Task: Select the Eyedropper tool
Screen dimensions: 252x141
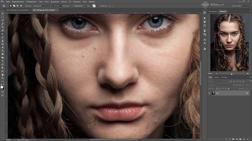Action: [2, 31]
